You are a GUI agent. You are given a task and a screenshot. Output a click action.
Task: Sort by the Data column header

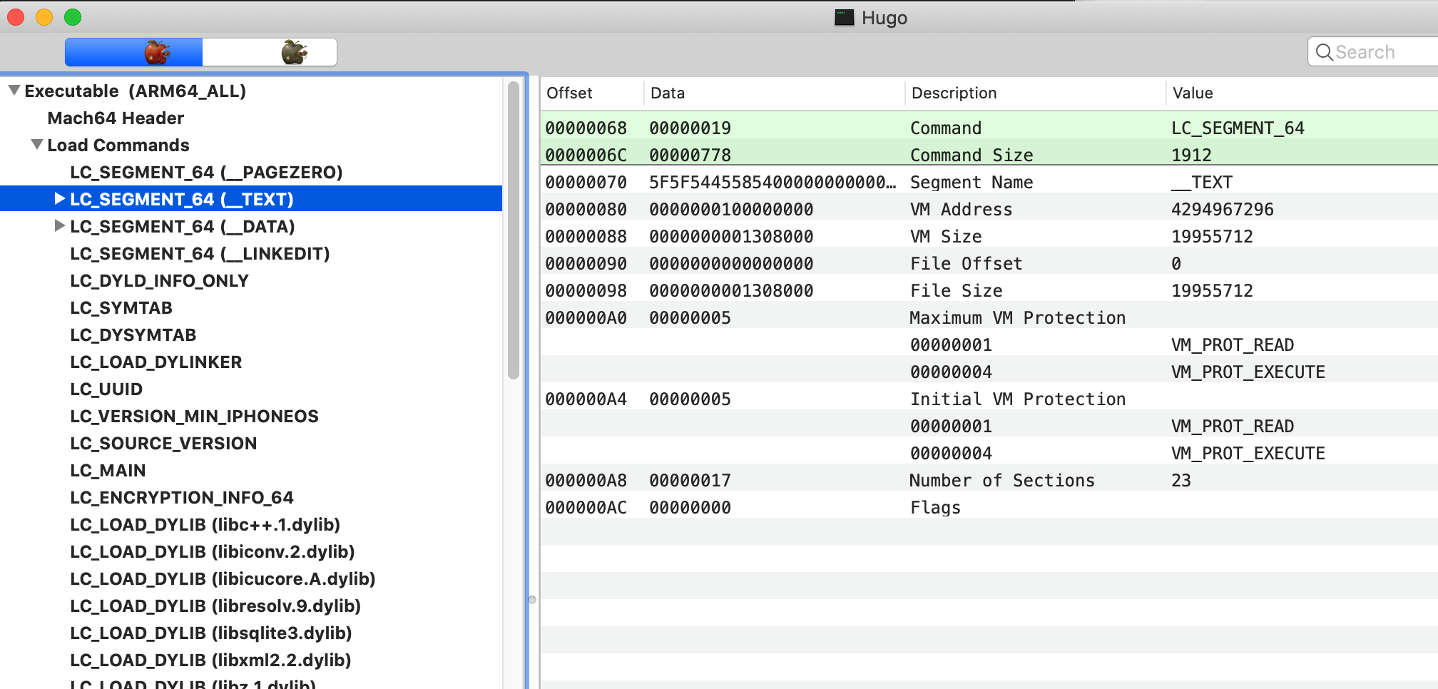(x=775, y=93)
